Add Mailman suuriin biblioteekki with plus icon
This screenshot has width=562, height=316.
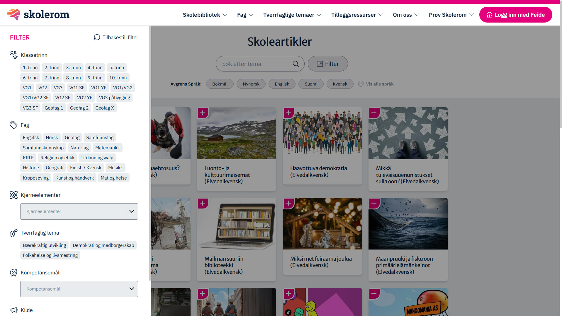tap(203, 203)
